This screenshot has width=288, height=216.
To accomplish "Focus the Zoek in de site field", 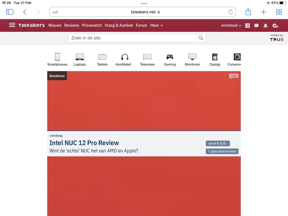I will tap(132, 38).
